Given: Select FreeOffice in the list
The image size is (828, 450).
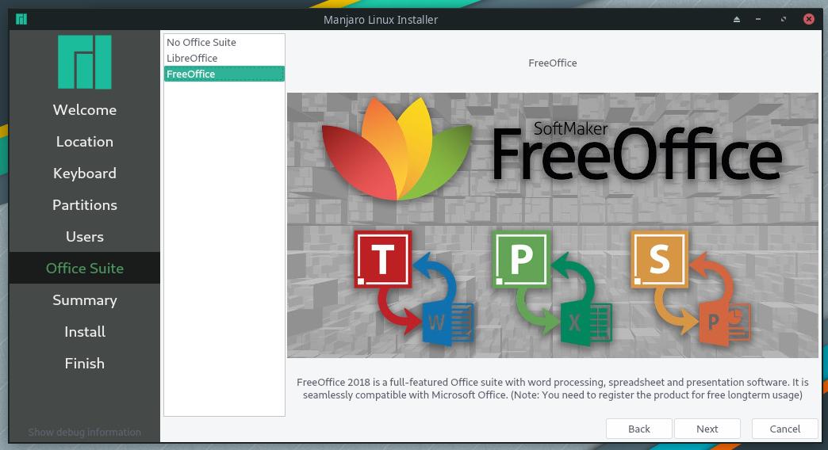Looking at the screenshot, I should coord(224,74).
